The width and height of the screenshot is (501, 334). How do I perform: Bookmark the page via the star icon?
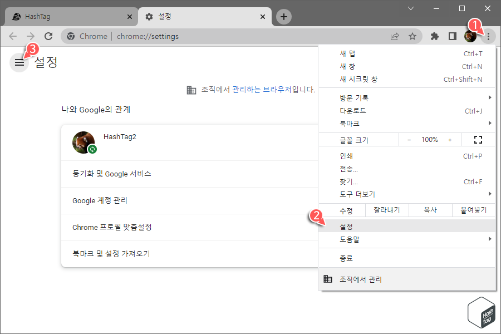[412, 36]
